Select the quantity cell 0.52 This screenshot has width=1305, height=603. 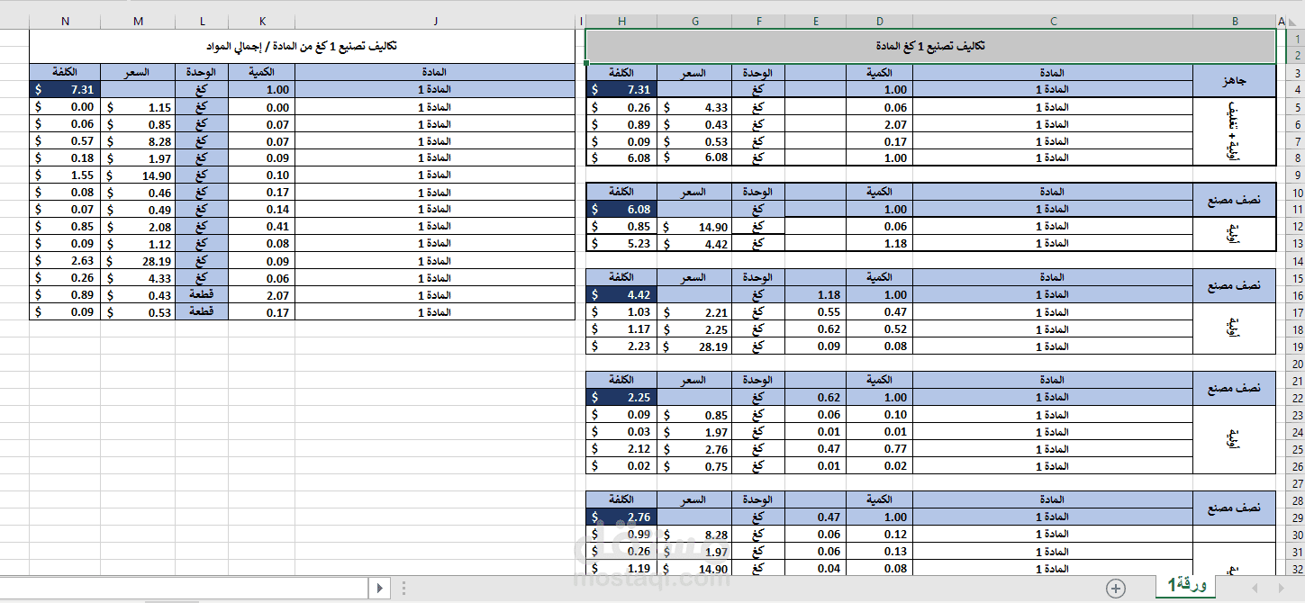click(880, 329)
